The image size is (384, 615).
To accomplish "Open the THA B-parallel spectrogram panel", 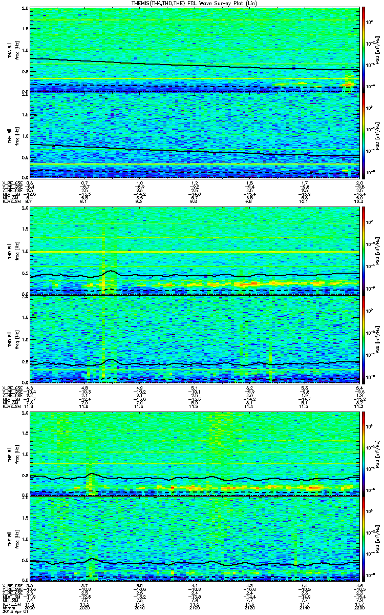I will pos(195,136).
